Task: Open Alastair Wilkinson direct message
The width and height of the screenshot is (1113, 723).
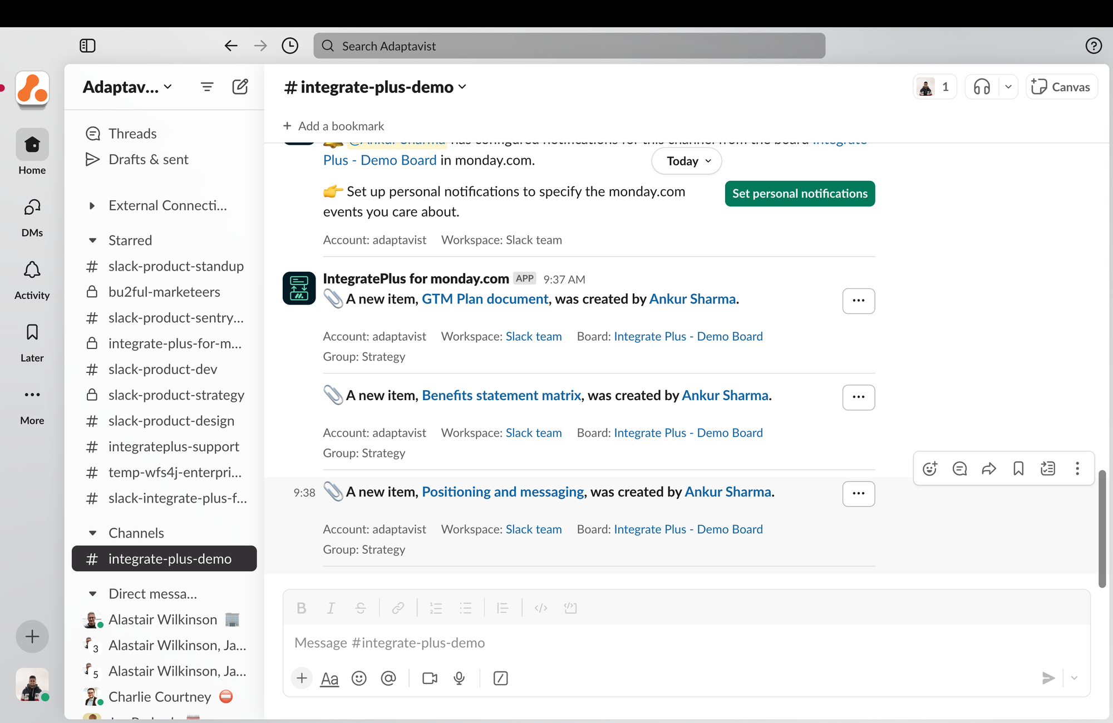Action: point(164,619)
